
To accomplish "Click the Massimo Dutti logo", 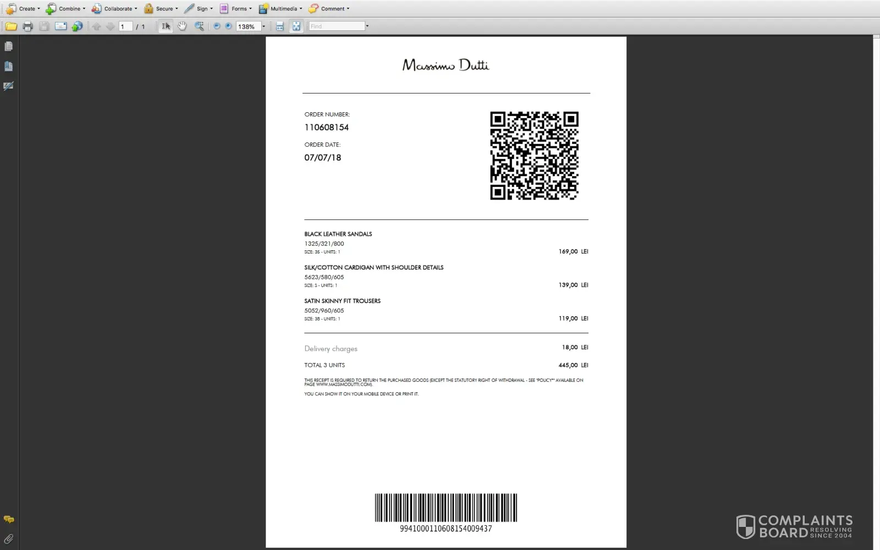I will click(x=446, y=65).
